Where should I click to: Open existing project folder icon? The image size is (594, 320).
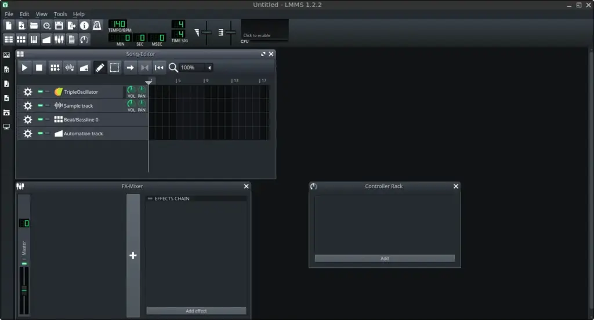click(34, 25)
